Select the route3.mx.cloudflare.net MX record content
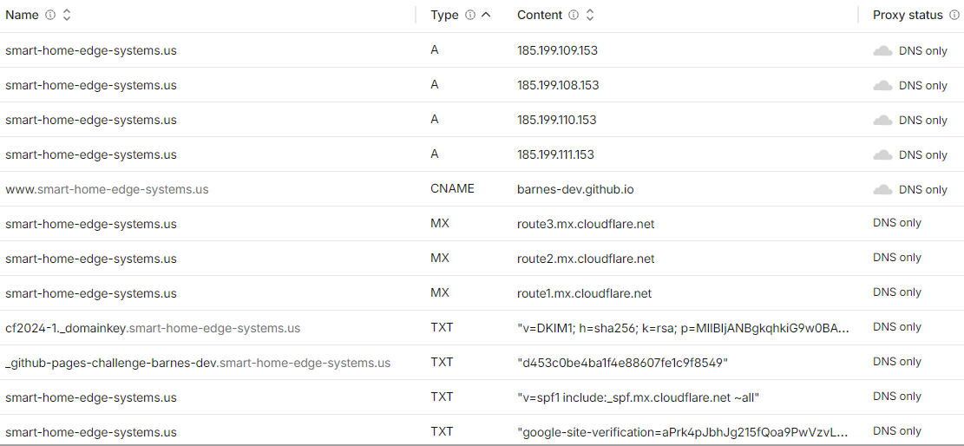 (x=586, y=224)
